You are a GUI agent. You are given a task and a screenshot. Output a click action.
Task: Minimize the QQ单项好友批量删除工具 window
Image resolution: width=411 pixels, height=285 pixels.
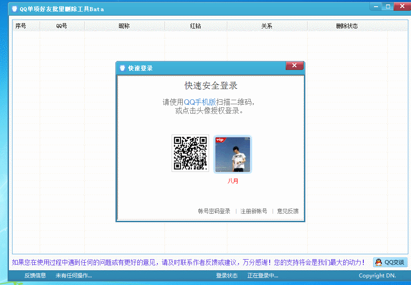point(376,6)
